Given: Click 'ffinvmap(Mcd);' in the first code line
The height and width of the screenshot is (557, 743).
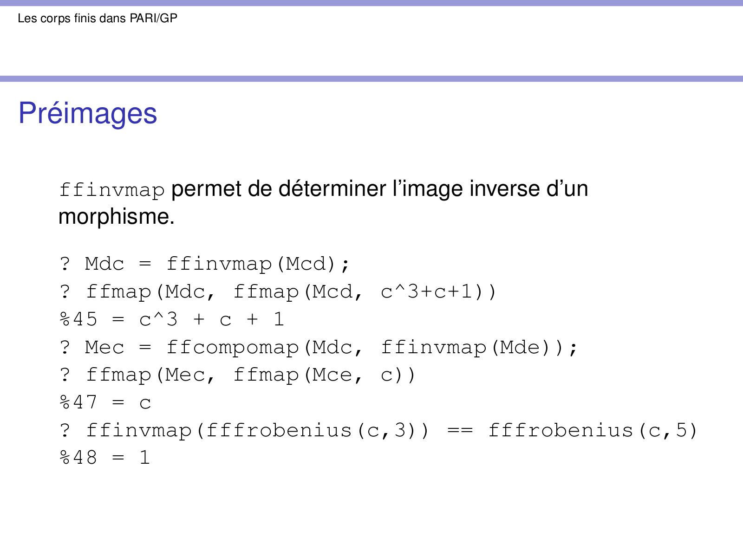Looking at the screenshot, I should 258,264.
